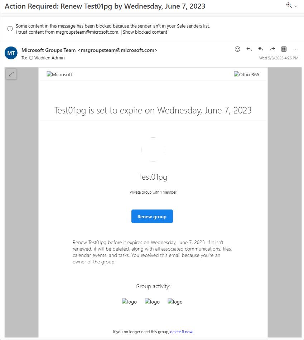Click the blocked Microsoft logo image
This screenshot has width=304, height=340.
59,74
